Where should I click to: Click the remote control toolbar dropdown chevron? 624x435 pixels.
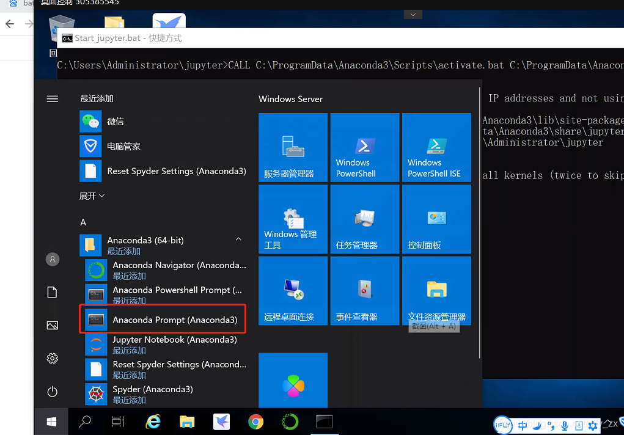413,15
